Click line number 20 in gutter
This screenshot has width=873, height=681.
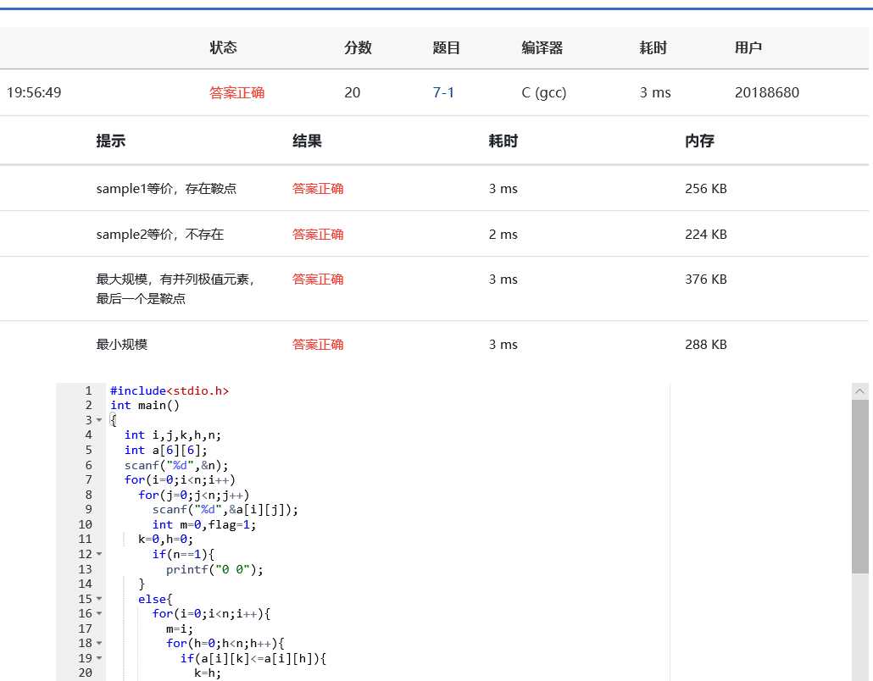click(85, 673)
